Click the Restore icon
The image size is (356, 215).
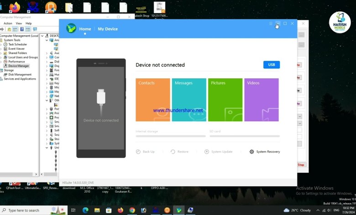[173, 151]
